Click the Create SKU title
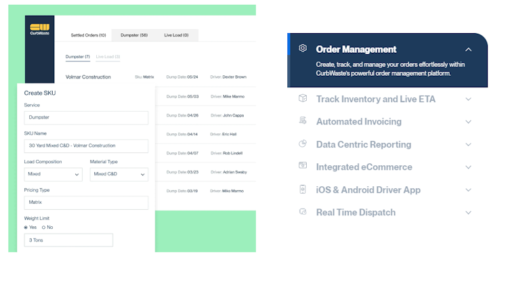The height and width of the screenshot is (281, 508). click(x=40, y=93)
